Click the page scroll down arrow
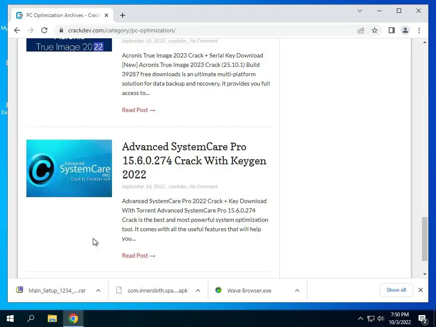The height and width of the screenshot is (327, 436). click(x=425, y=274)
